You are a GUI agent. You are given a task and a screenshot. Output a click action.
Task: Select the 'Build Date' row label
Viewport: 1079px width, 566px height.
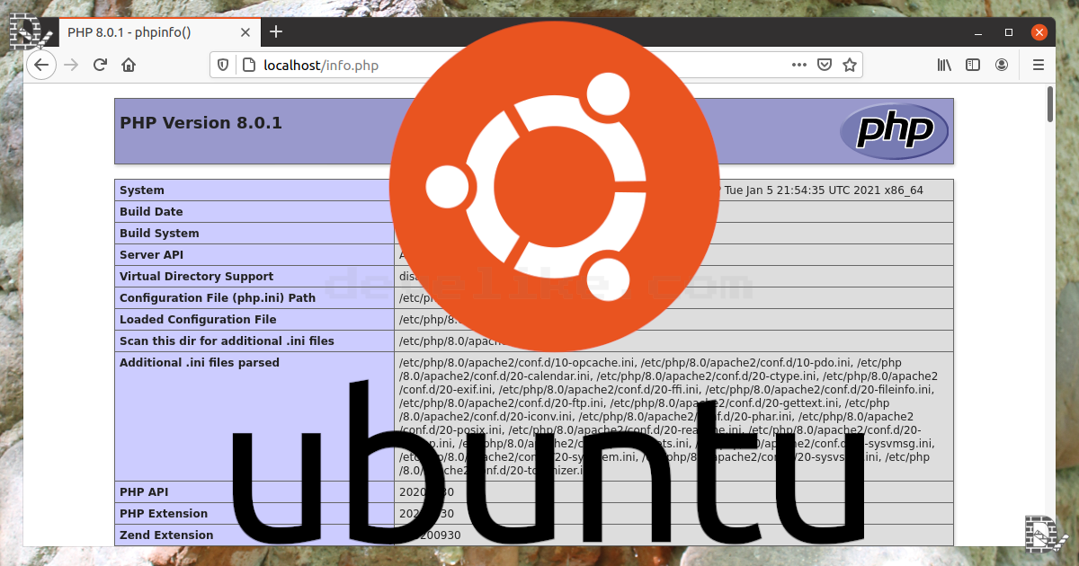click(x=151, y=212)
